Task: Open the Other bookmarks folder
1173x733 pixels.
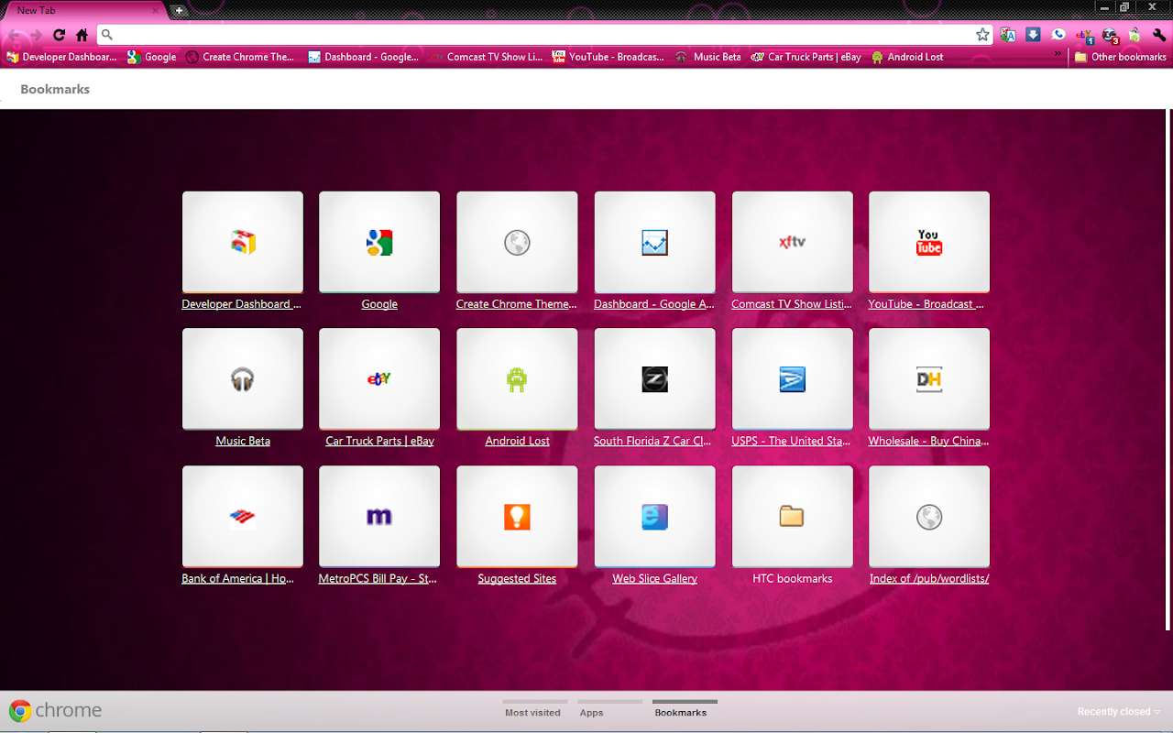Action: coord(1120,57)
